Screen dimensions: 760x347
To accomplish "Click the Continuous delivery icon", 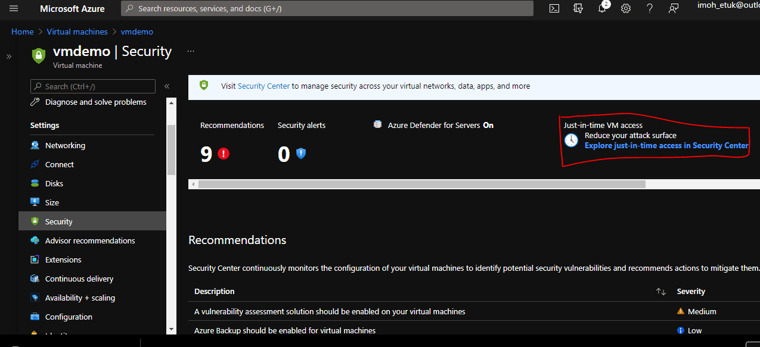I will (35, 279).
